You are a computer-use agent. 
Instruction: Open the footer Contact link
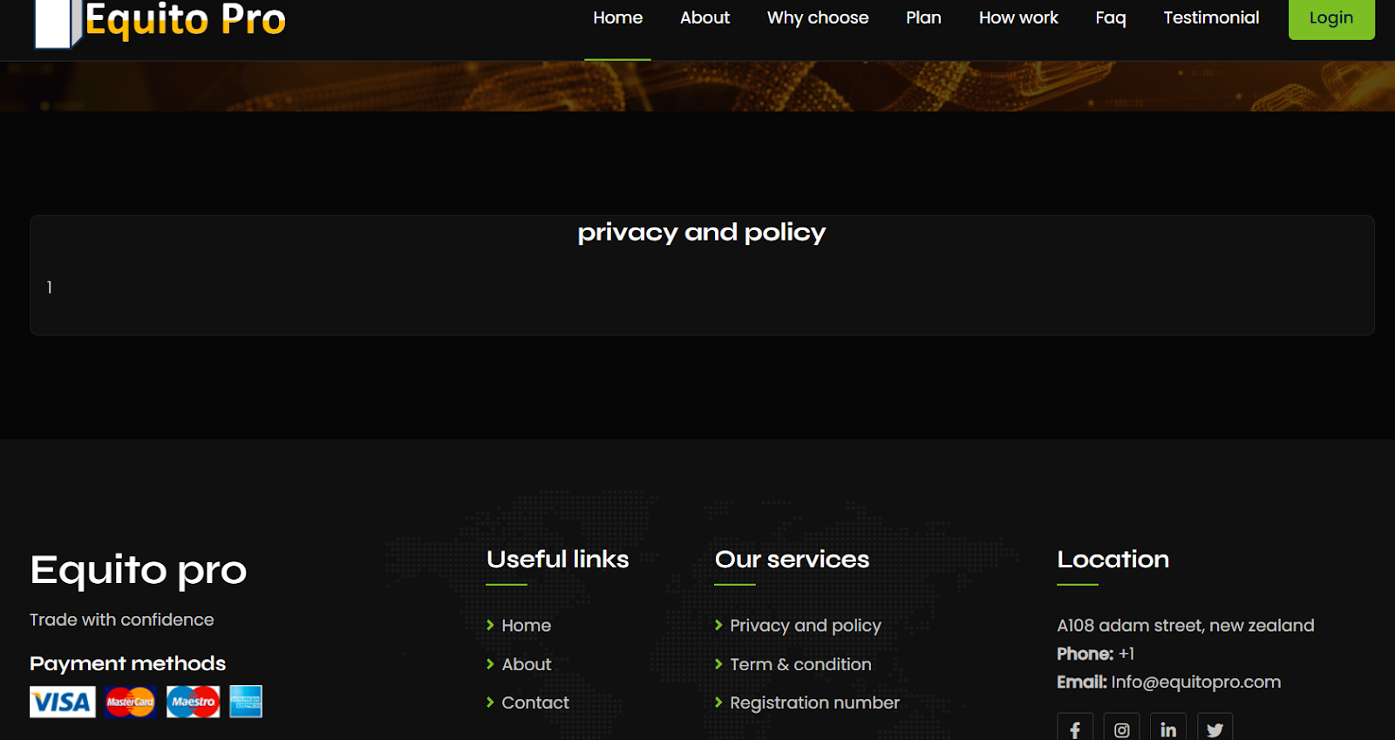tap(535, 703)
